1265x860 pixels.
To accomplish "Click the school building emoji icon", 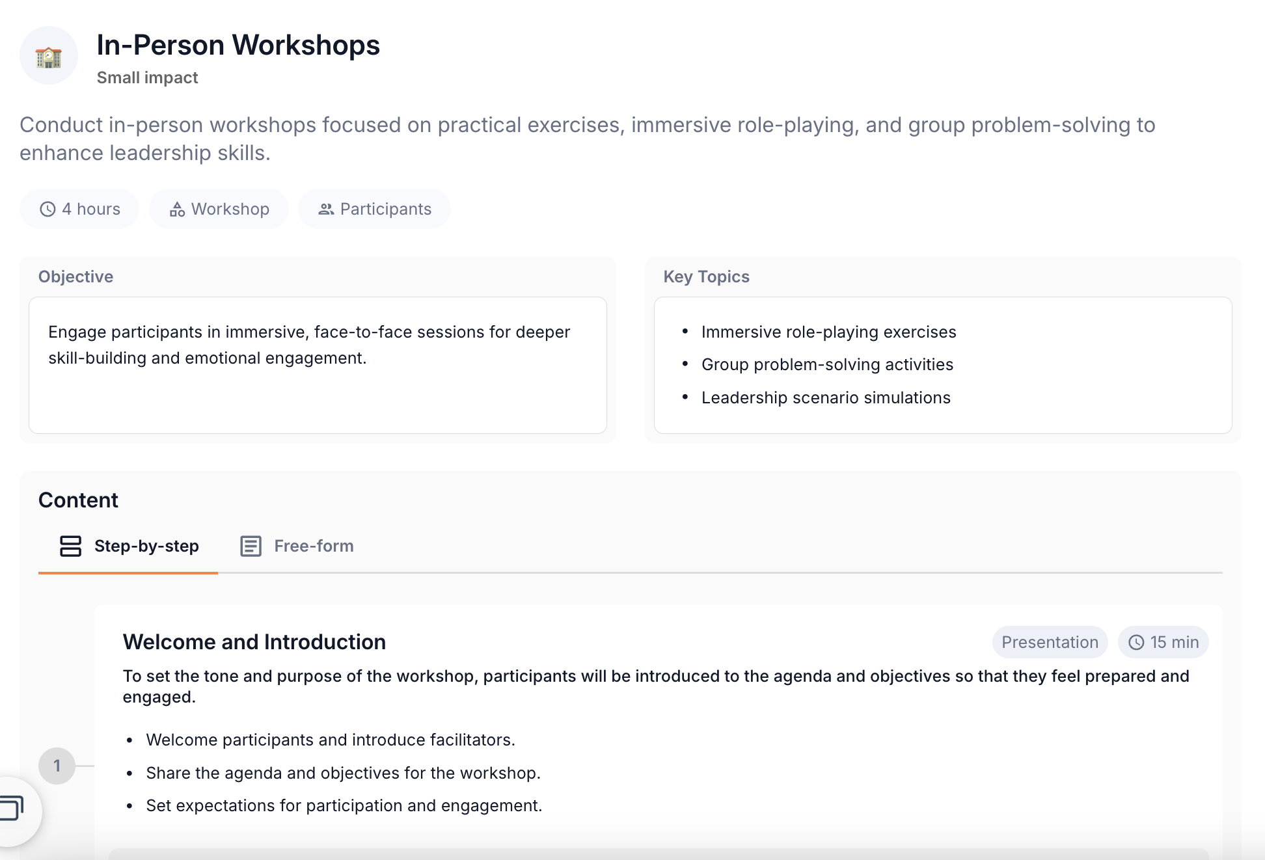I will (49, 57).
